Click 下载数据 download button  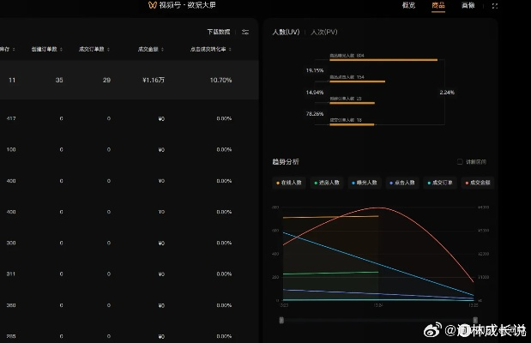(218, 32)
